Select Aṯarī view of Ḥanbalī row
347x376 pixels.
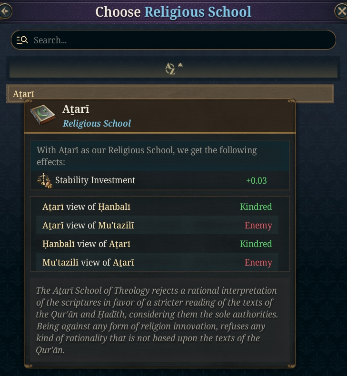[x=157, y=207]
